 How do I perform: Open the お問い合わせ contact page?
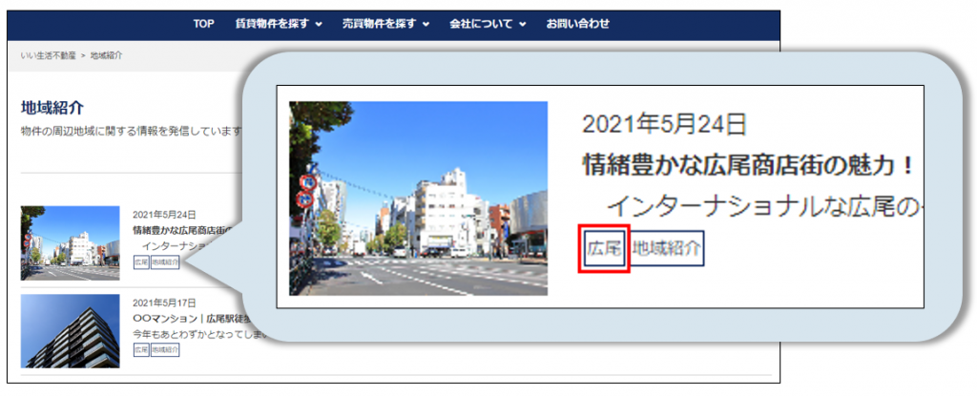(577, 24)
